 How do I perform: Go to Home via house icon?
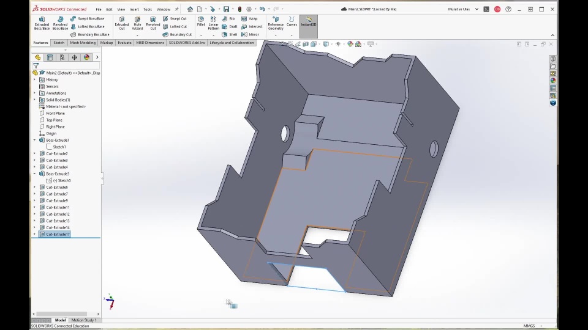pyautogui.click(x=190, y=9)
